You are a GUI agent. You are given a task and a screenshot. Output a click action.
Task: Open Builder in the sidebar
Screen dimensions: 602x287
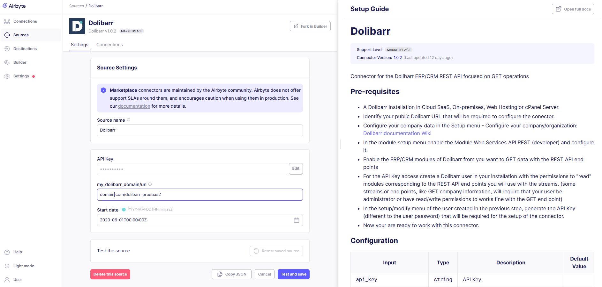(x=31, y=62)
